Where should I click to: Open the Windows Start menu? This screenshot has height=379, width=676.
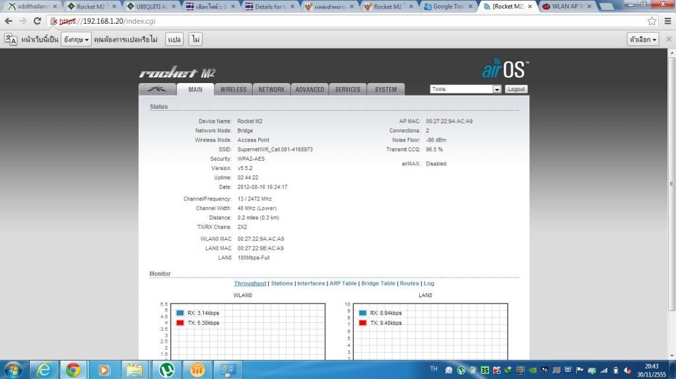point(13,370)
